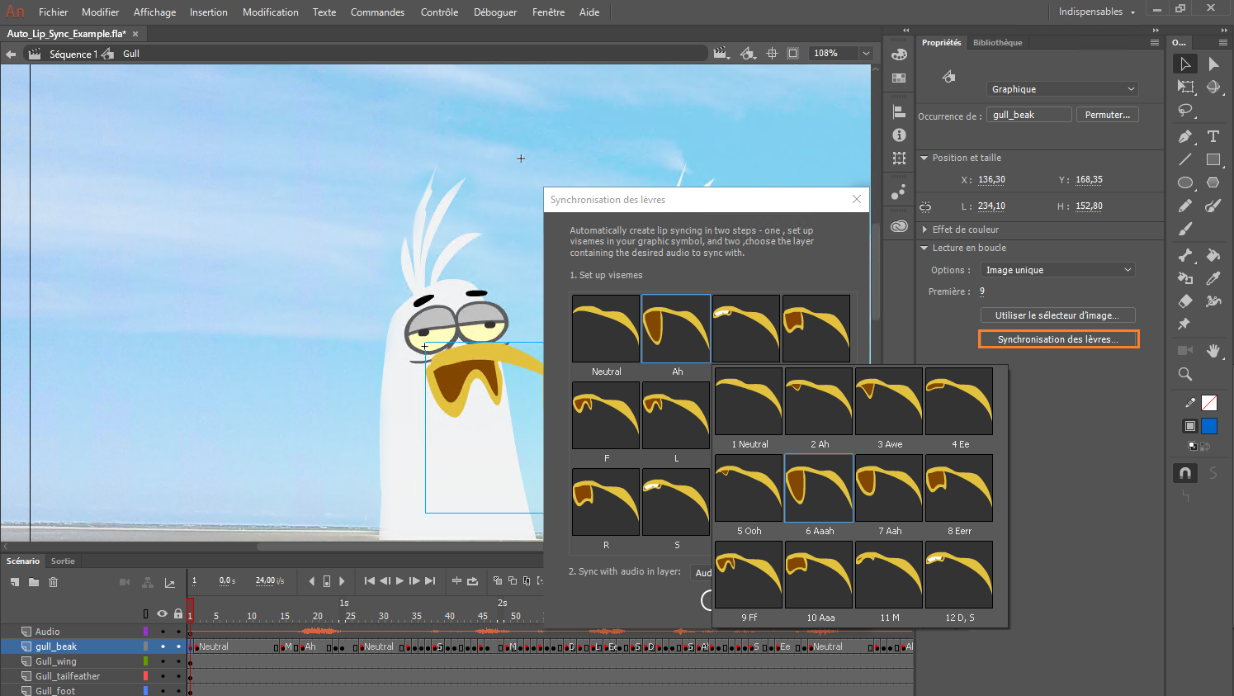Choose the Zoom magnifier tool
Viewport: 1234px width, 696px height.
point(1185,374)
